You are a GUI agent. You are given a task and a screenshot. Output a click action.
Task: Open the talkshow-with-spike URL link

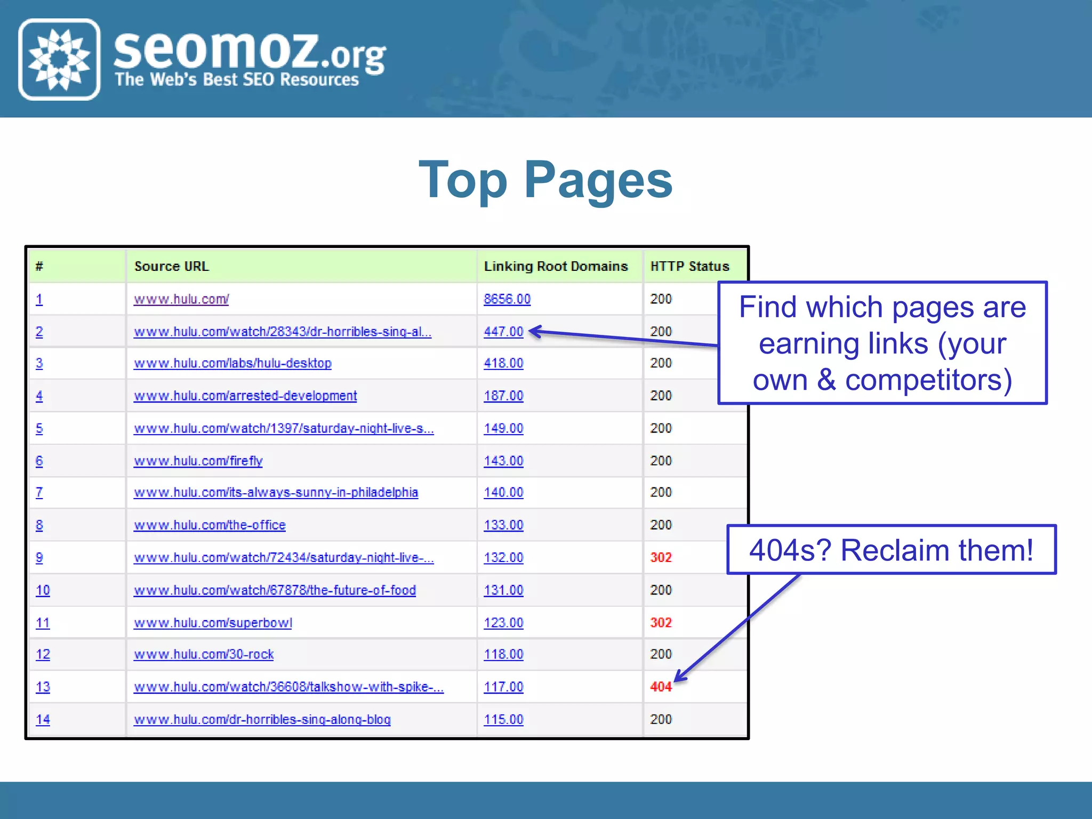[x=288, y=687]
